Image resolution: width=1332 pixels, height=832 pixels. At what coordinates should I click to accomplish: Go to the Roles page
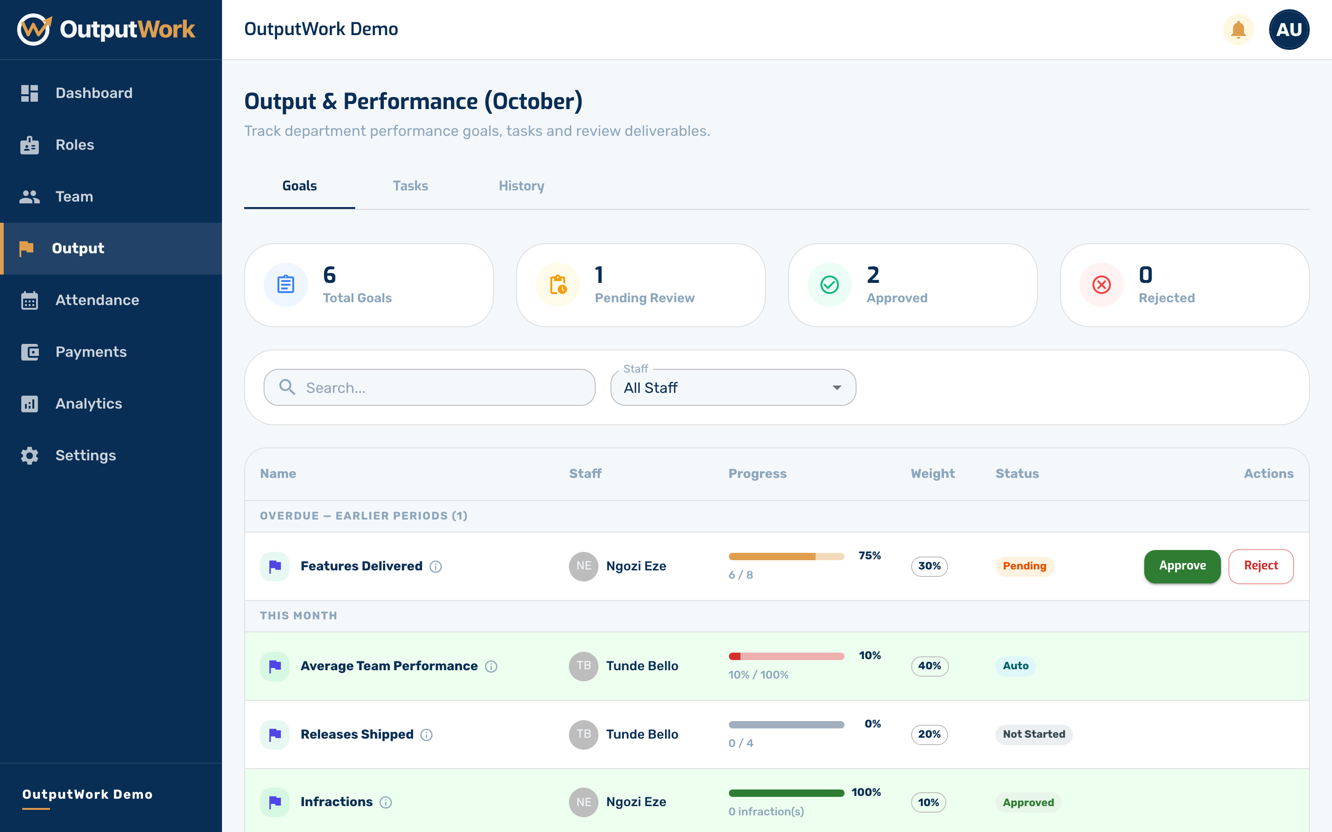[111, 145]
